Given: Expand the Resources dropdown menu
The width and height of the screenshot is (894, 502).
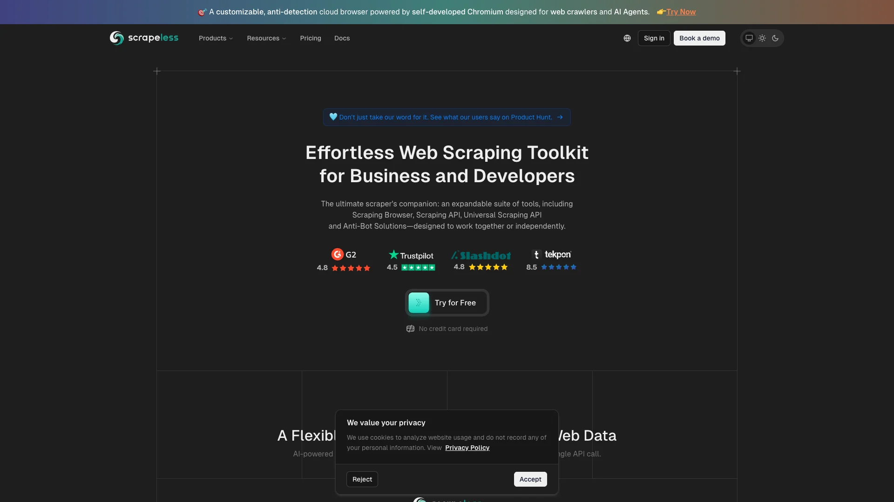Looking at the screenshot, I should [266, 38].
